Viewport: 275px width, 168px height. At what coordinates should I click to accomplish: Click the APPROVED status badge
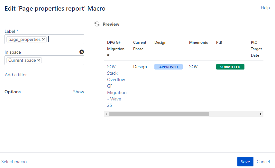click(168, 67)
